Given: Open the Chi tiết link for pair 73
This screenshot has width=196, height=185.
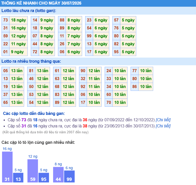Looking at the screenshot, I should (163, 120).
